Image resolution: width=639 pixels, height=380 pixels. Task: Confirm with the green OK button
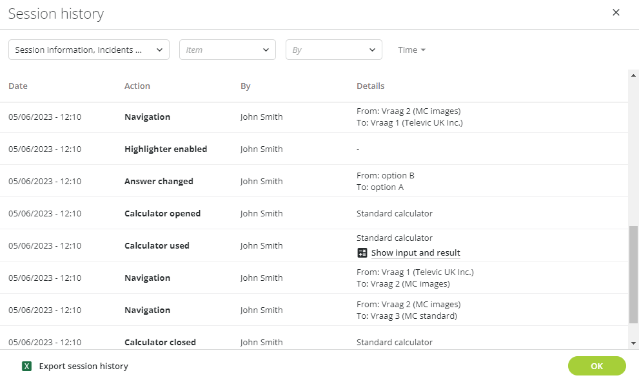(596, 366)
